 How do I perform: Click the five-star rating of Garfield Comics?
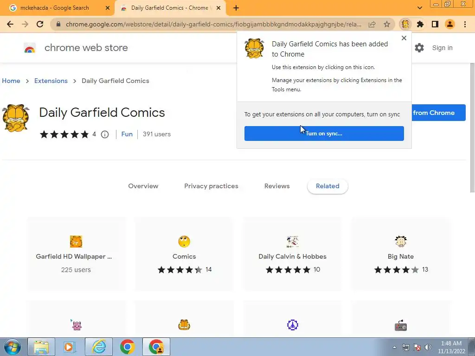[x=64, y=134]
